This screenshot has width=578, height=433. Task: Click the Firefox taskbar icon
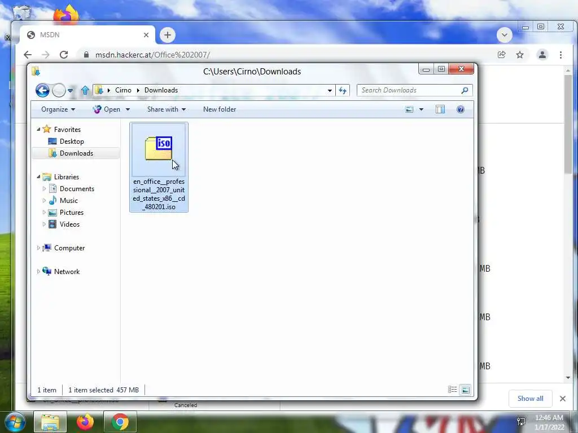85,422
